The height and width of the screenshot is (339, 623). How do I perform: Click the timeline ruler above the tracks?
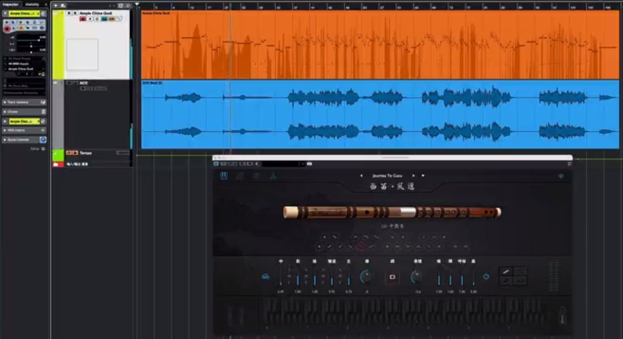pyautogui.click(x=380, y=6)
